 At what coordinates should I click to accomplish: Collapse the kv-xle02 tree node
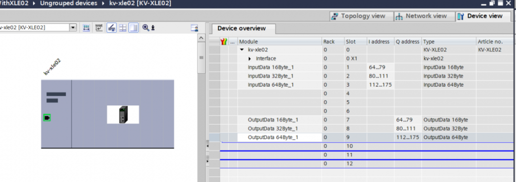click(242, 50)
